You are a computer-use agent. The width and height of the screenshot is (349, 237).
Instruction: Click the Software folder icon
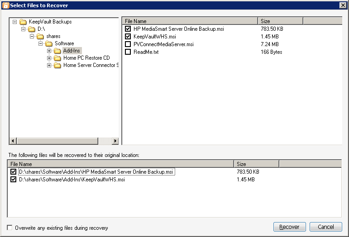point(49,43)
